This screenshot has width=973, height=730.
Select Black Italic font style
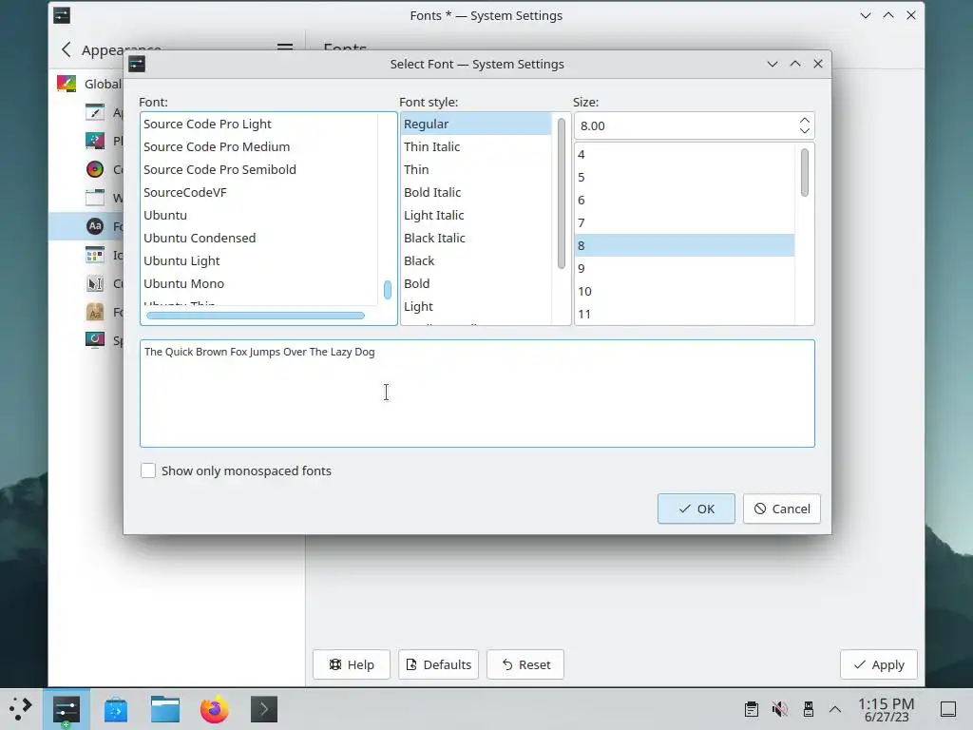[476, 238]
